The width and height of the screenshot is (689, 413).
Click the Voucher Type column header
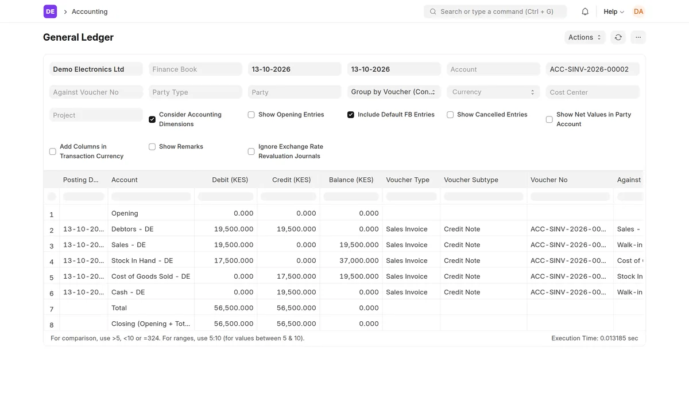point(411,180)
